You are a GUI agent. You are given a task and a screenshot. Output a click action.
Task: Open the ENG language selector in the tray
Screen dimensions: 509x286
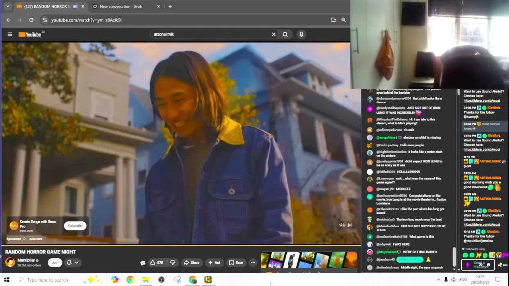pos(463,280)
